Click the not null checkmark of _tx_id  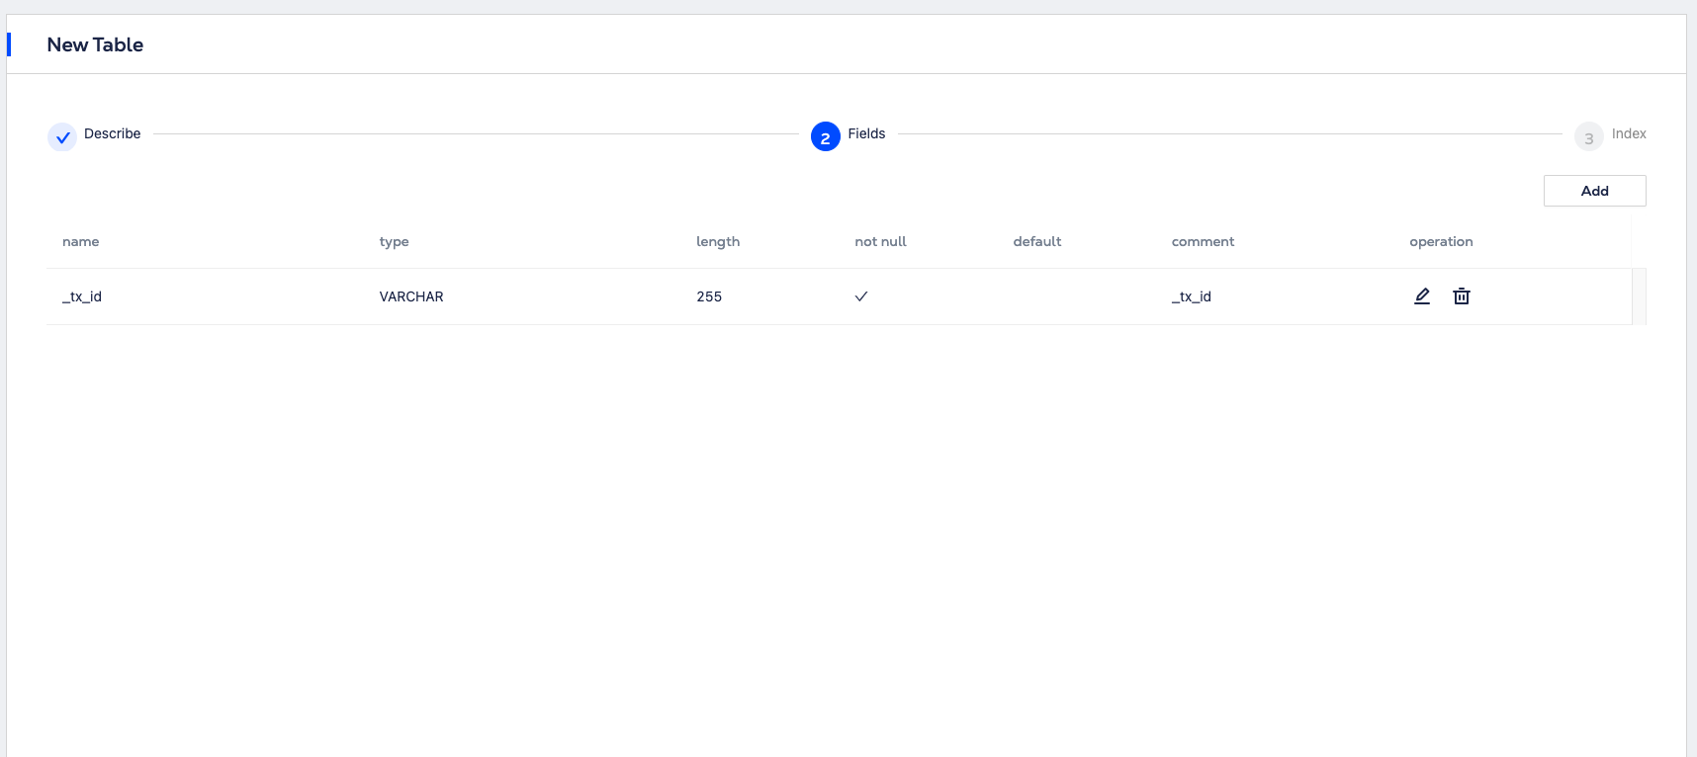point(861,296)
